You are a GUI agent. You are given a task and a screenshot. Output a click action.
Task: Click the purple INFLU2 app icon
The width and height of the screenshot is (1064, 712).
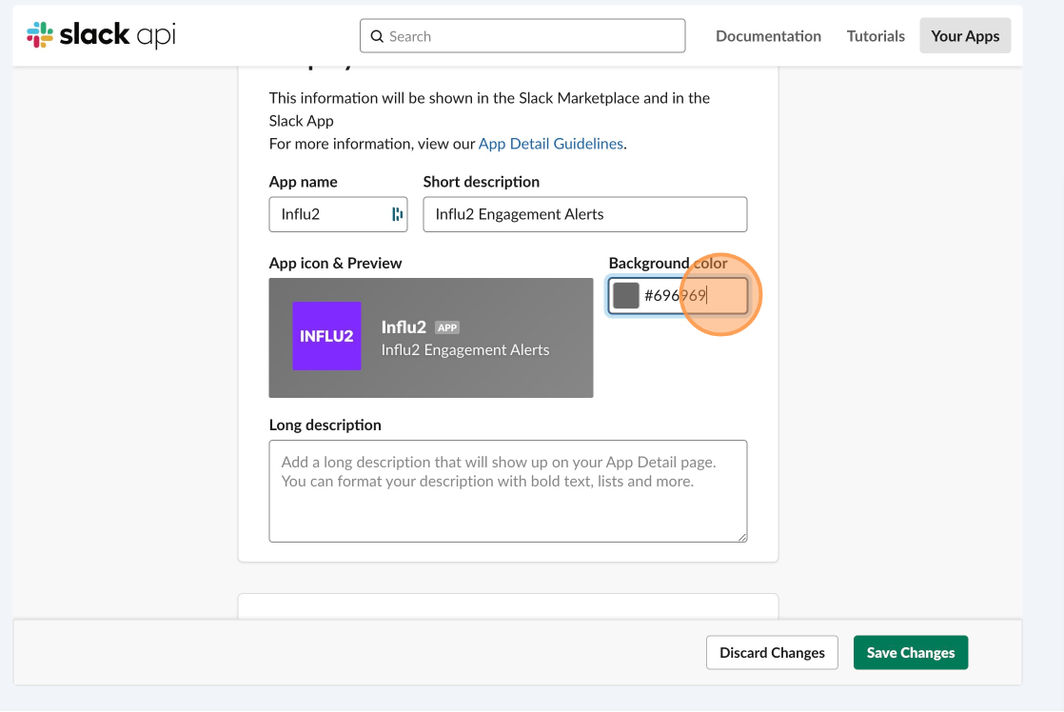(326, 336)
